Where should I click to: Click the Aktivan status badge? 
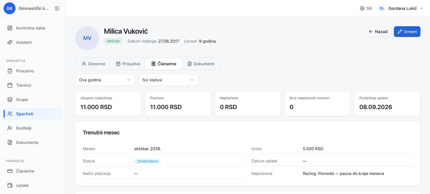click(x=113, y=41)
